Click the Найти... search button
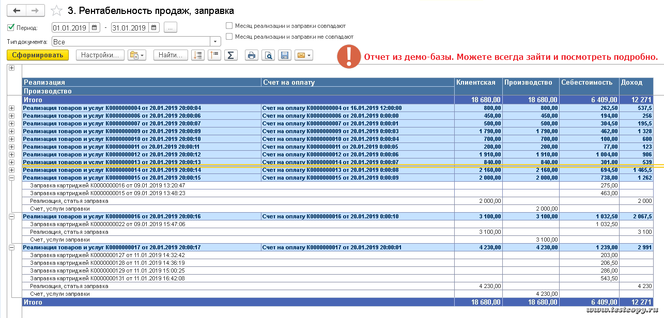Image resolution: width=664 pixels, height=318 pixels. click(x=171, y=55)
